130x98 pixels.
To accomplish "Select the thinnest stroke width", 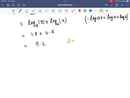I will pos(96,11).
